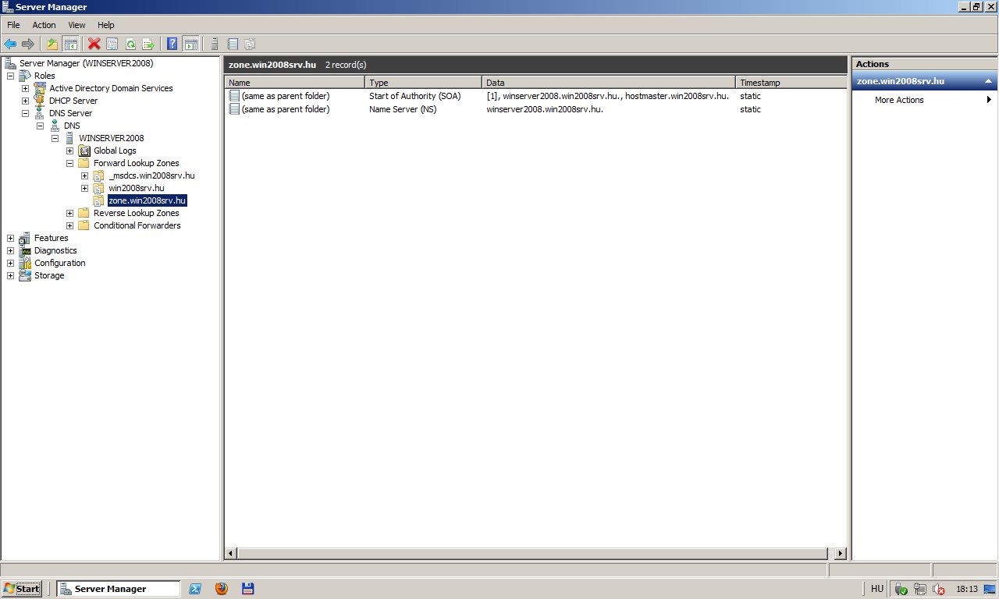Click the server tower toolbar icon
The height and width of the screenshot is (599, 999).
point(215,44)
